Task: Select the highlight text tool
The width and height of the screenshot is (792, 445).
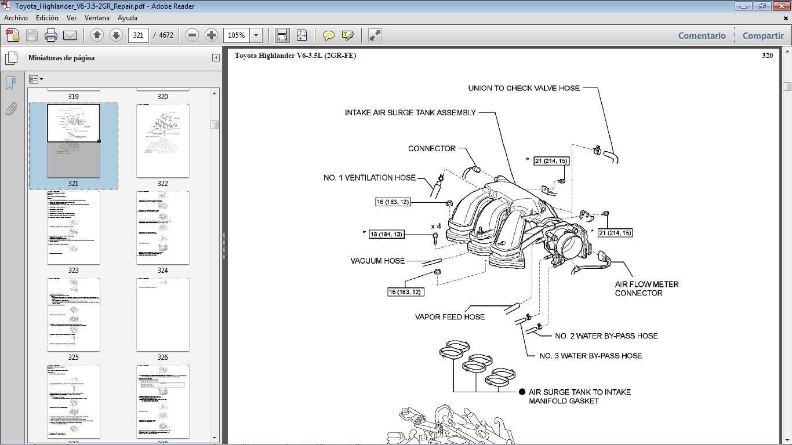Action: [348, 35]
